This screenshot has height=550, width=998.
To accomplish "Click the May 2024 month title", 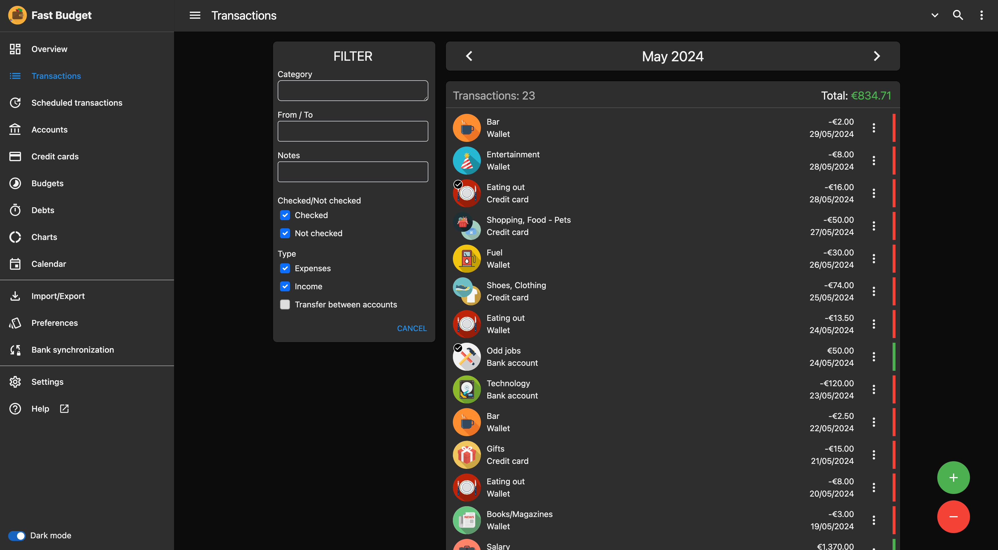I will click(x=672, y=57).
